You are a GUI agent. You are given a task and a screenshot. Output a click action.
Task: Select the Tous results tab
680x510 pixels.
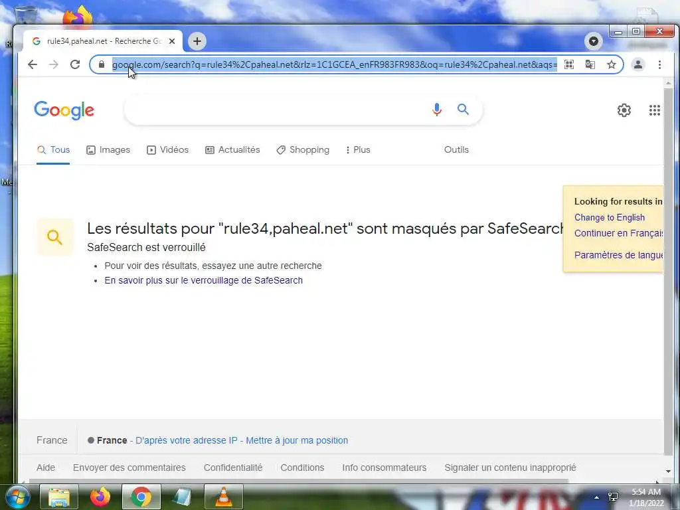53,149
